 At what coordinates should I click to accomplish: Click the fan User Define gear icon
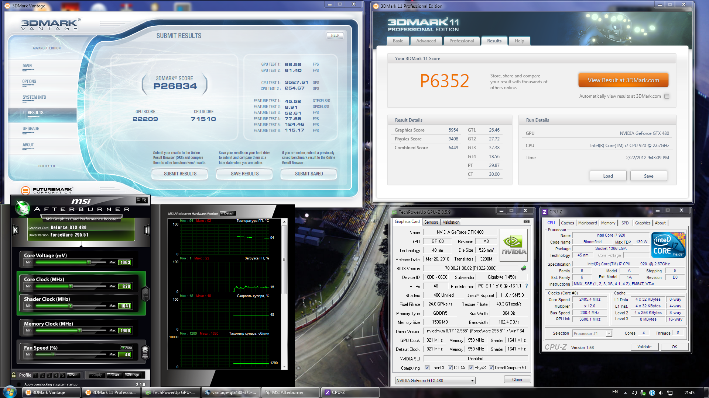click(145, 351)
